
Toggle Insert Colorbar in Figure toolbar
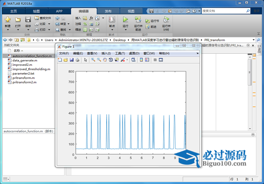141,60
